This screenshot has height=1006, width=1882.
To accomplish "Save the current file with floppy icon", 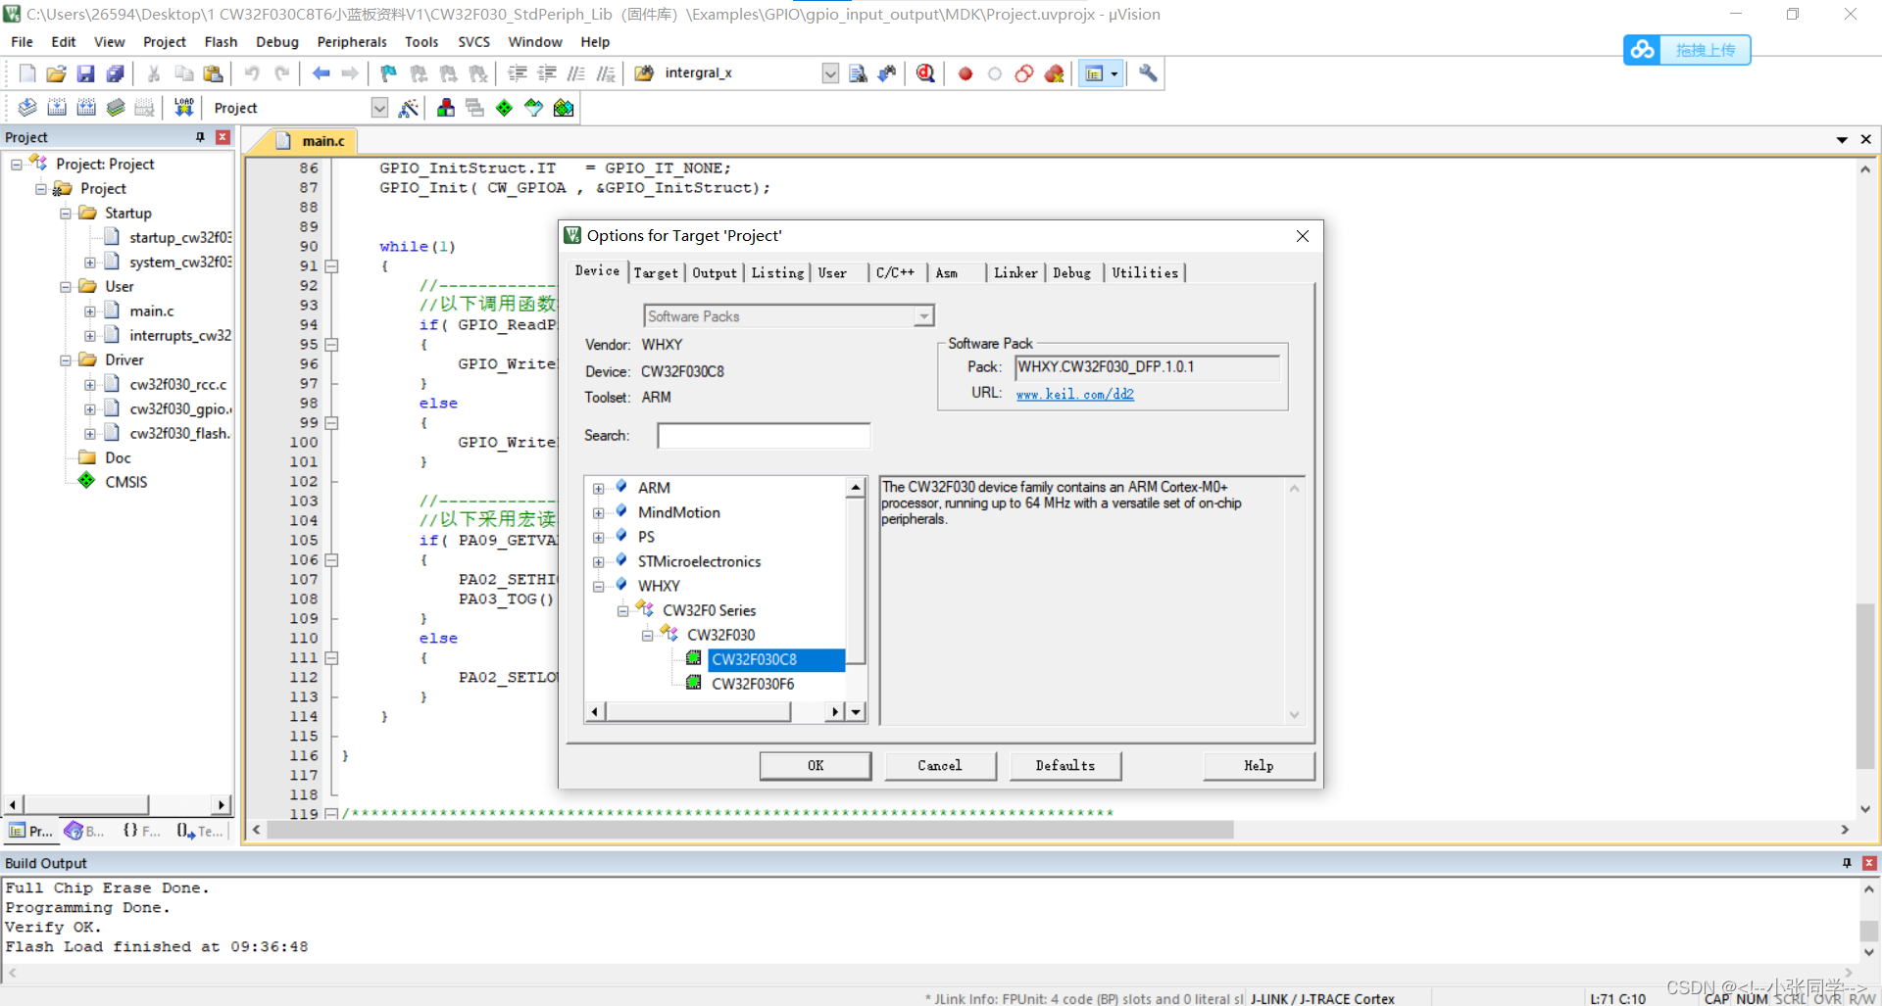I will (x=86, y=73).
